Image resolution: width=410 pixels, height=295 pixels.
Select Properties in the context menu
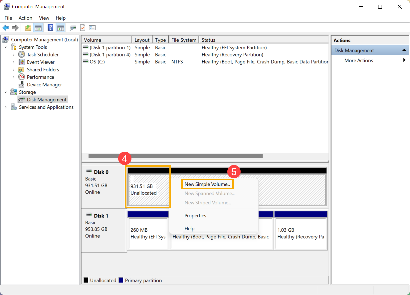coord(195,216)
